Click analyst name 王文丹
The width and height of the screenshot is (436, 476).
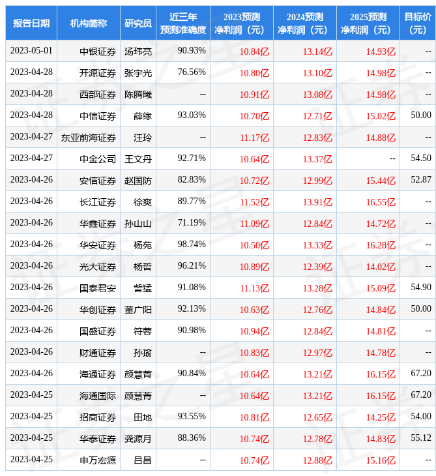pos(138,159)
